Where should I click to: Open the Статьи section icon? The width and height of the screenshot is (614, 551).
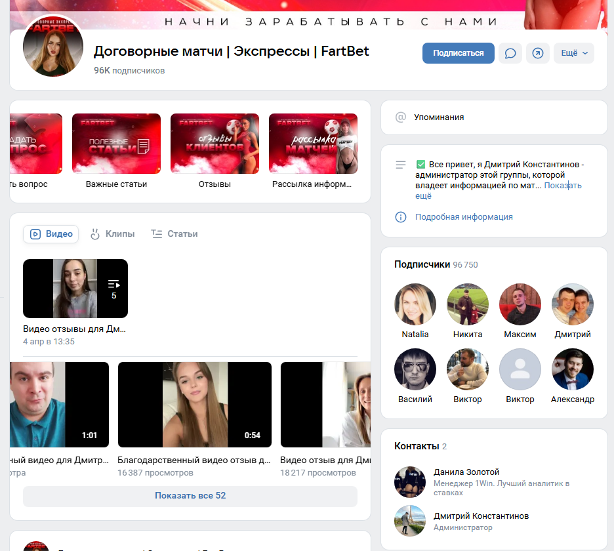(x=157, y=234)
